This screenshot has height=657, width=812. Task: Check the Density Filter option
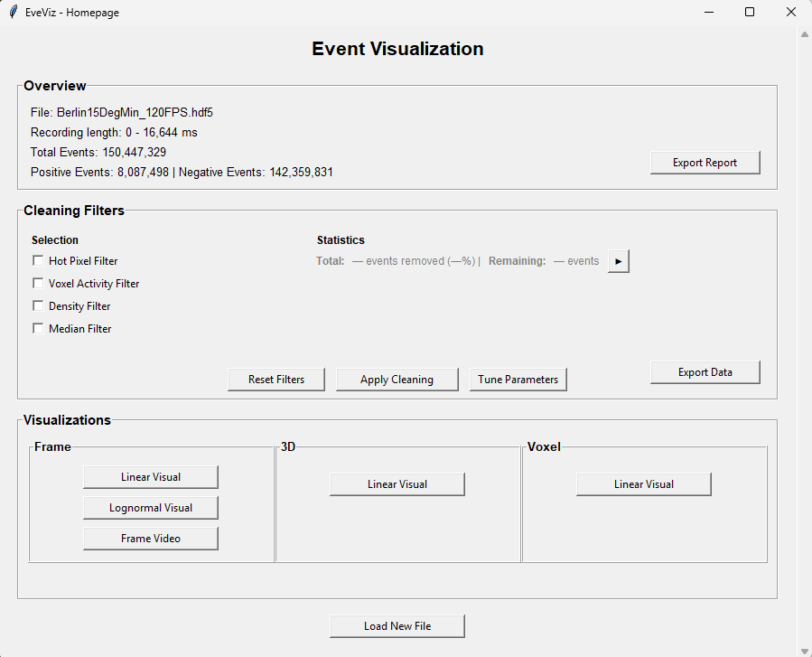38,305
